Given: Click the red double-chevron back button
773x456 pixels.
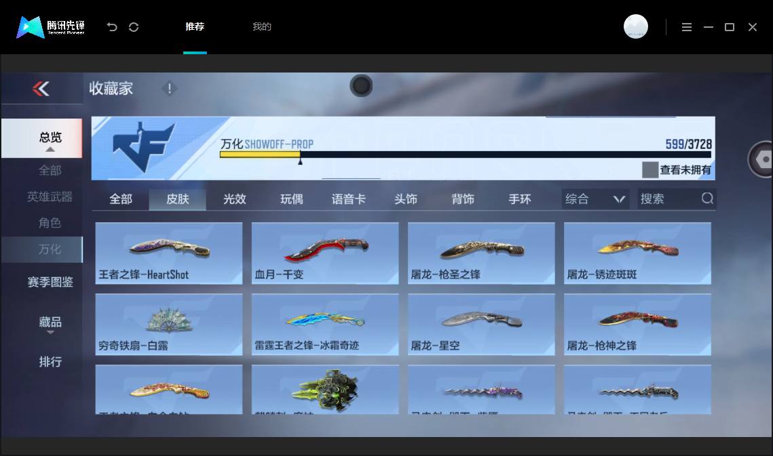Looking at the screenshot, I should 41,89.
